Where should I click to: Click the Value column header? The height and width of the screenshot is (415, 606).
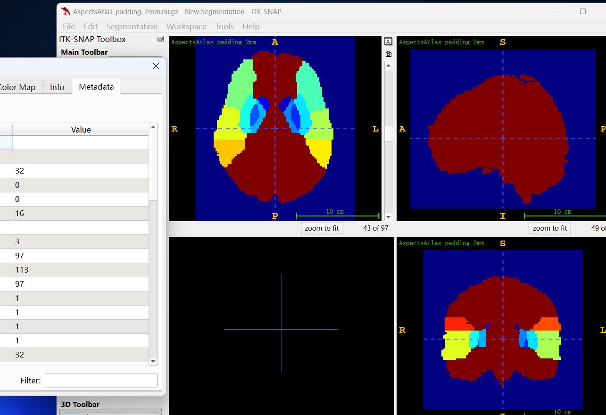point(81,130)
